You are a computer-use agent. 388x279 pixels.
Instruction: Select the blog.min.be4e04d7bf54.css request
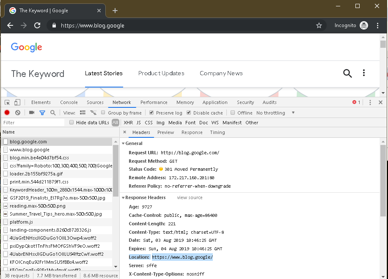57,158
